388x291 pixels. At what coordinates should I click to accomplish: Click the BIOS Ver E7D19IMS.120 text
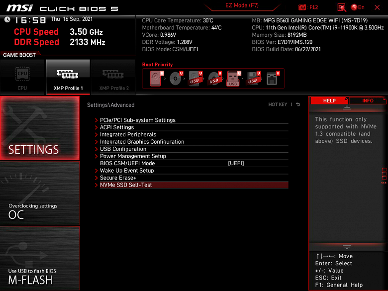click(x=282, y=42)
